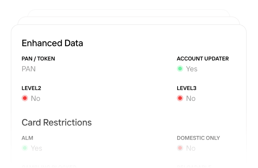258x168 pixels.
Task: Click the green Account Updater status dot
Action: point(180,69)
